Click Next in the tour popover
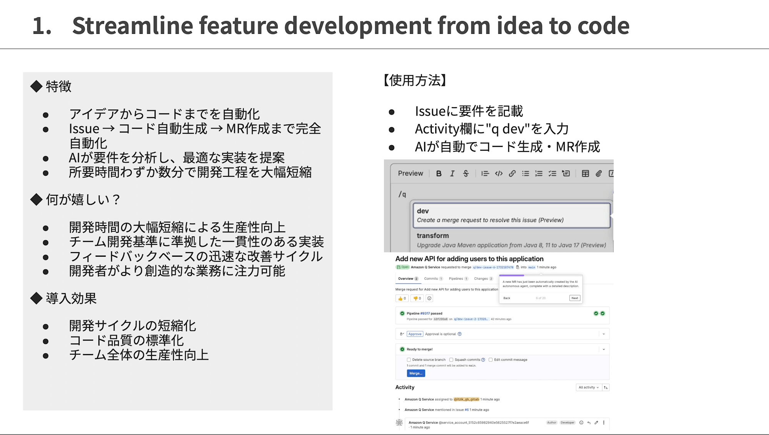Image resolution: width=769 pixels, height=435 pixels. point(574,298)
